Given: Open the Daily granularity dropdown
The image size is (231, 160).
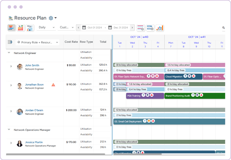Looking at the screenshot, I should 46,27.
